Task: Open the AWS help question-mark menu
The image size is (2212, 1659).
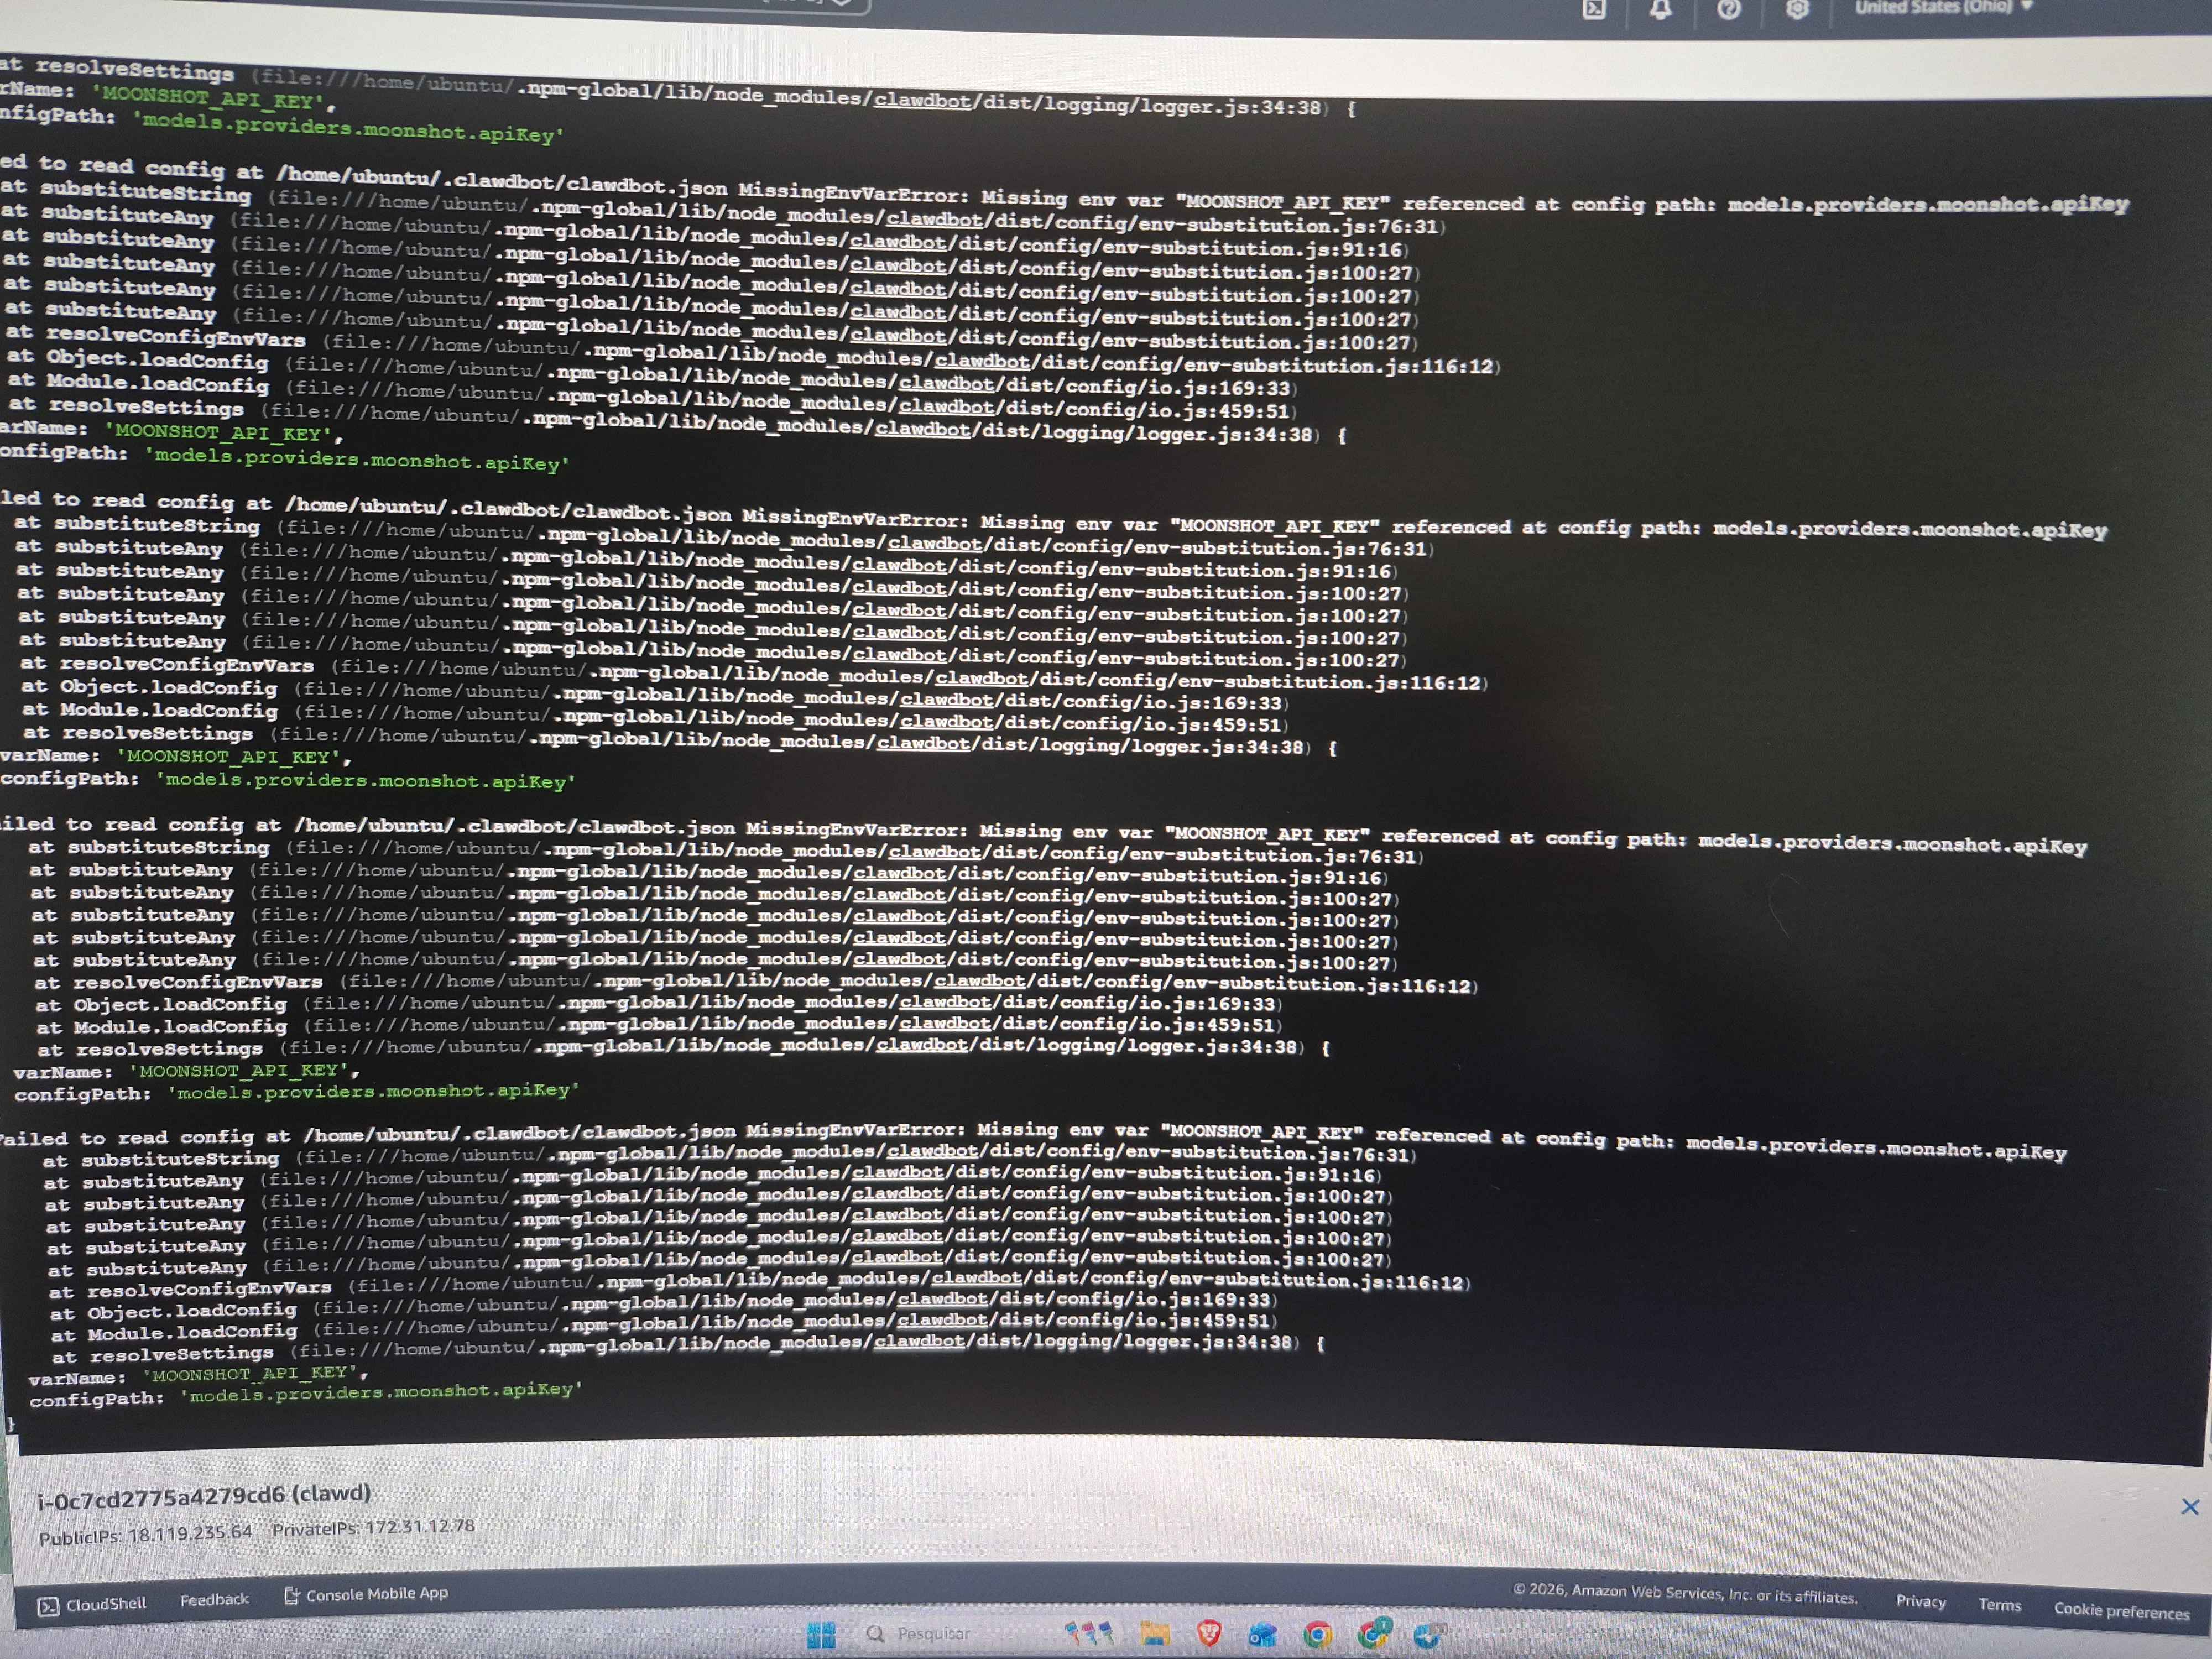Action: (x=1729, y=9)
